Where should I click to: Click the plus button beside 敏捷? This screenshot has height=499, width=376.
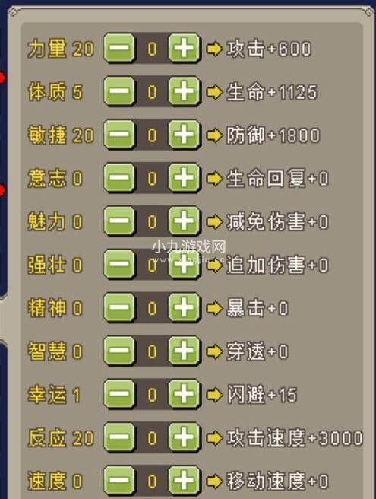[184, 135]
